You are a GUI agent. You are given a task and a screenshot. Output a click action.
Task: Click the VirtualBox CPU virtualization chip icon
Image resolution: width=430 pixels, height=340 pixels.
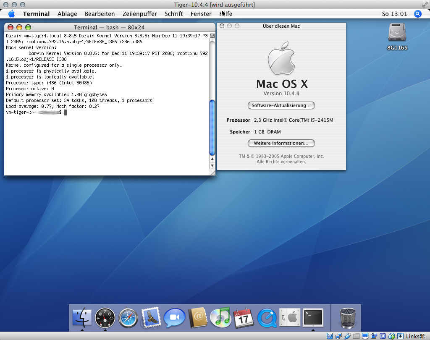pos(383,336)
